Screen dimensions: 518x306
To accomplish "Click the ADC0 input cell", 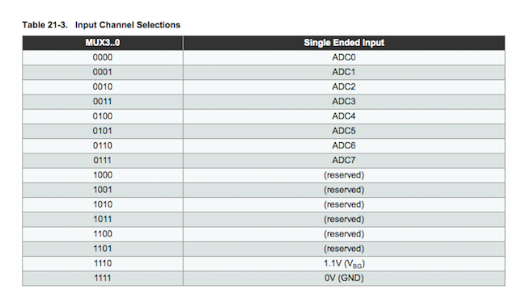I will tap(344, 57).
